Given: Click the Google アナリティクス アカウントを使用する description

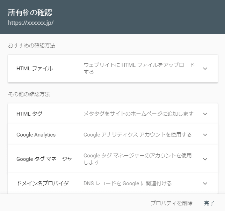Looking at the screenshot, I should point(137,135).
